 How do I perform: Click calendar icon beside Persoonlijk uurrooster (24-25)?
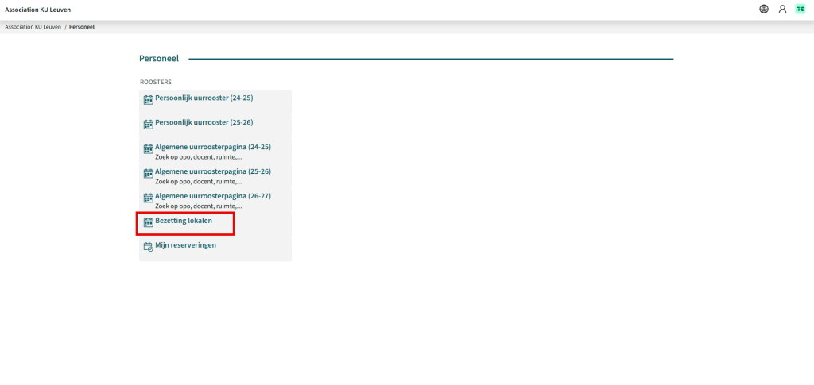pos(148,99)
